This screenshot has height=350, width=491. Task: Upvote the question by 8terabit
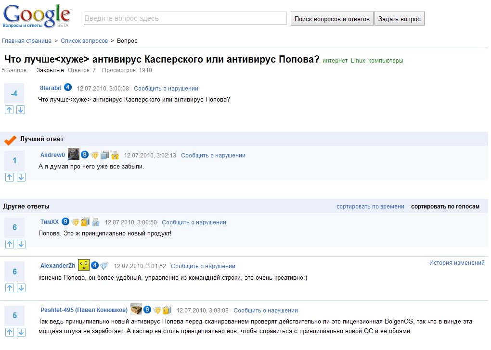[9, 110]
